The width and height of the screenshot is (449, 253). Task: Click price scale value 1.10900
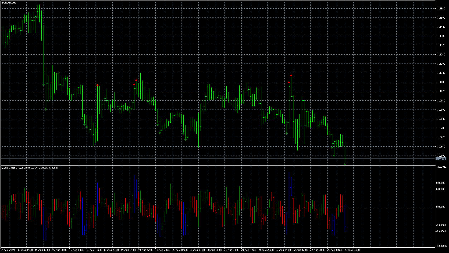pos(441,110)
